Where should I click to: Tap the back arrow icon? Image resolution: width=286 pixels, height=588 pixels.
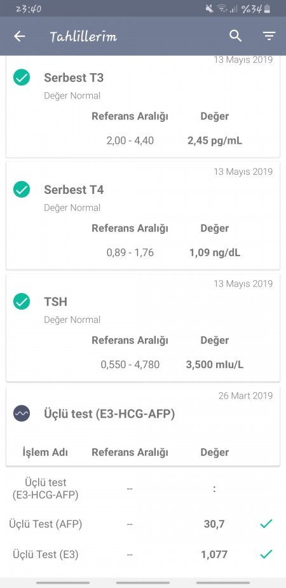[x=20, y=36]
